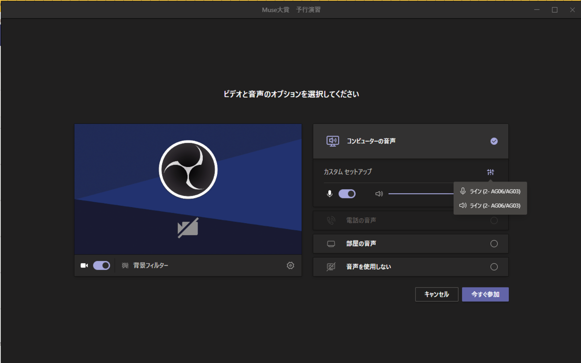Open the camera settings gear on the preview
The width and height of the screenshot is (581, 363).
[290, 265]
